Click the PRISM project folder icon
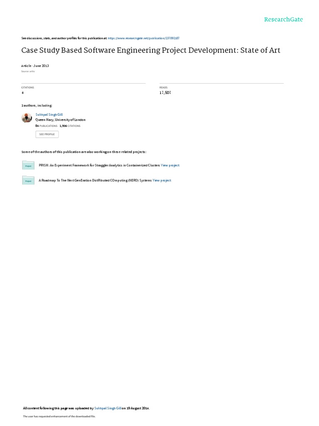This screenshot has height=426, width=319. 28,165
